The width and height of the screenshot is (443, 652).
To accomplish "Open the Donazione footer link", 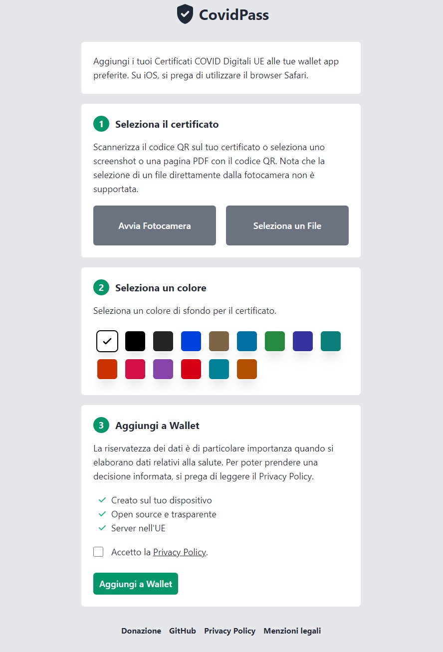I will click(141, 631).
